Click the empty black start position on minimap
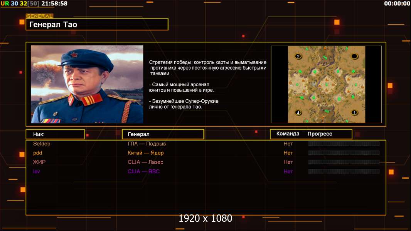Image resolution: width=411 pixels, height=231 pixels. pyautogui.click(x=354, y=56)
